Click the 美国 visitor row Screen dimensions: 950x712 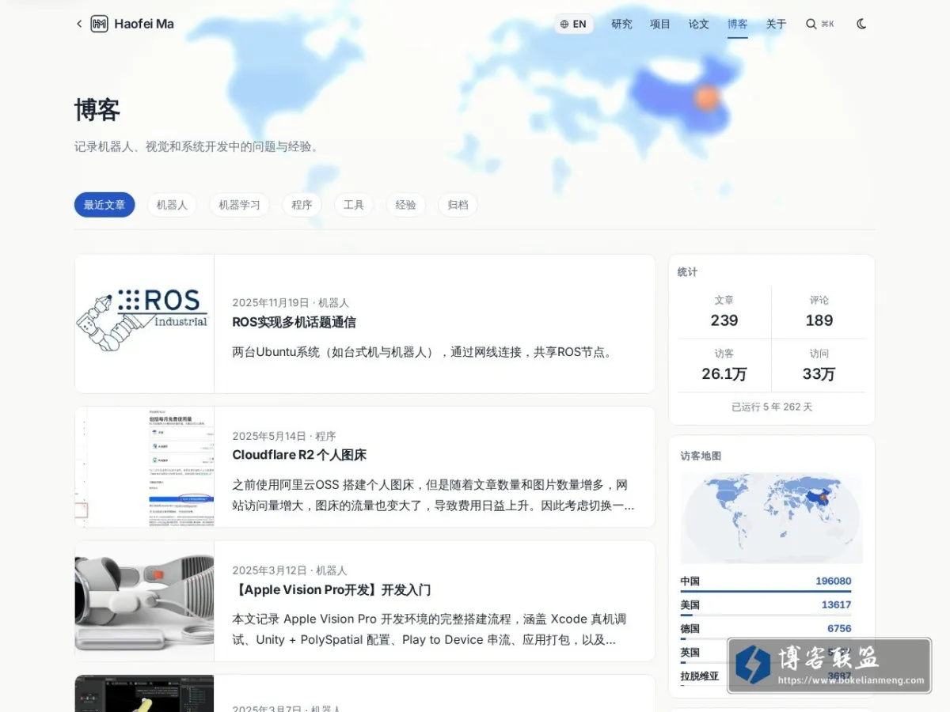[766, 606]
